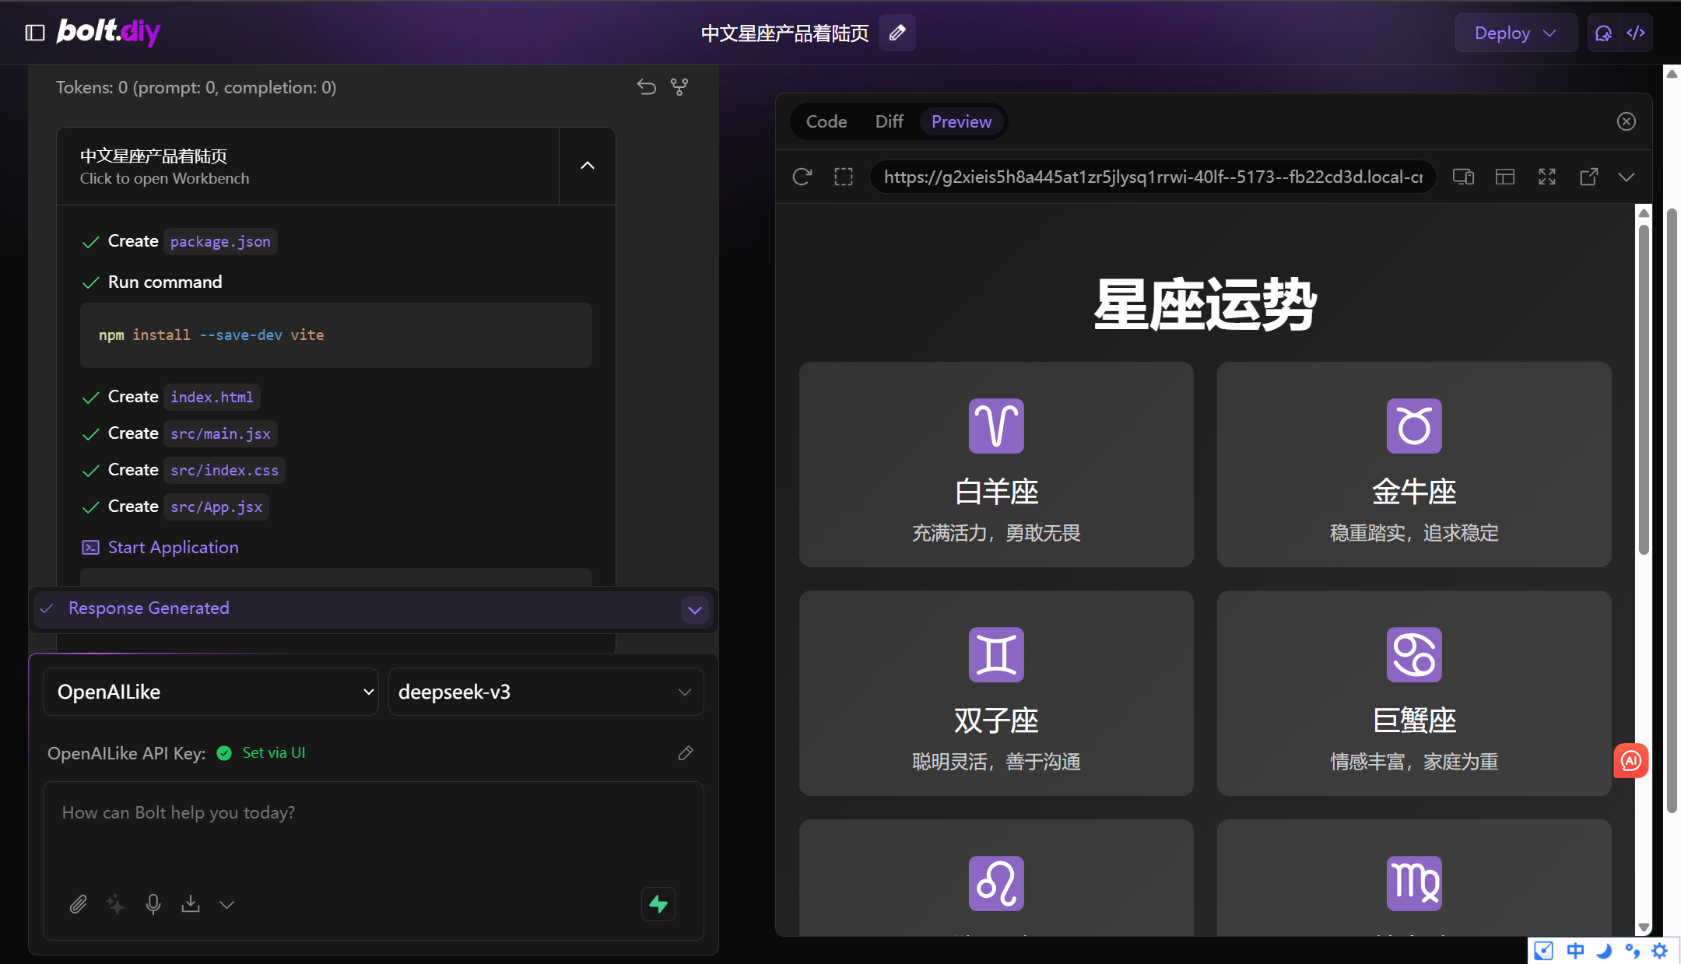Image resolution: width=1681 pixels, height=964 pixels.
Task: Switch to the Code tab
Action: 826,121
